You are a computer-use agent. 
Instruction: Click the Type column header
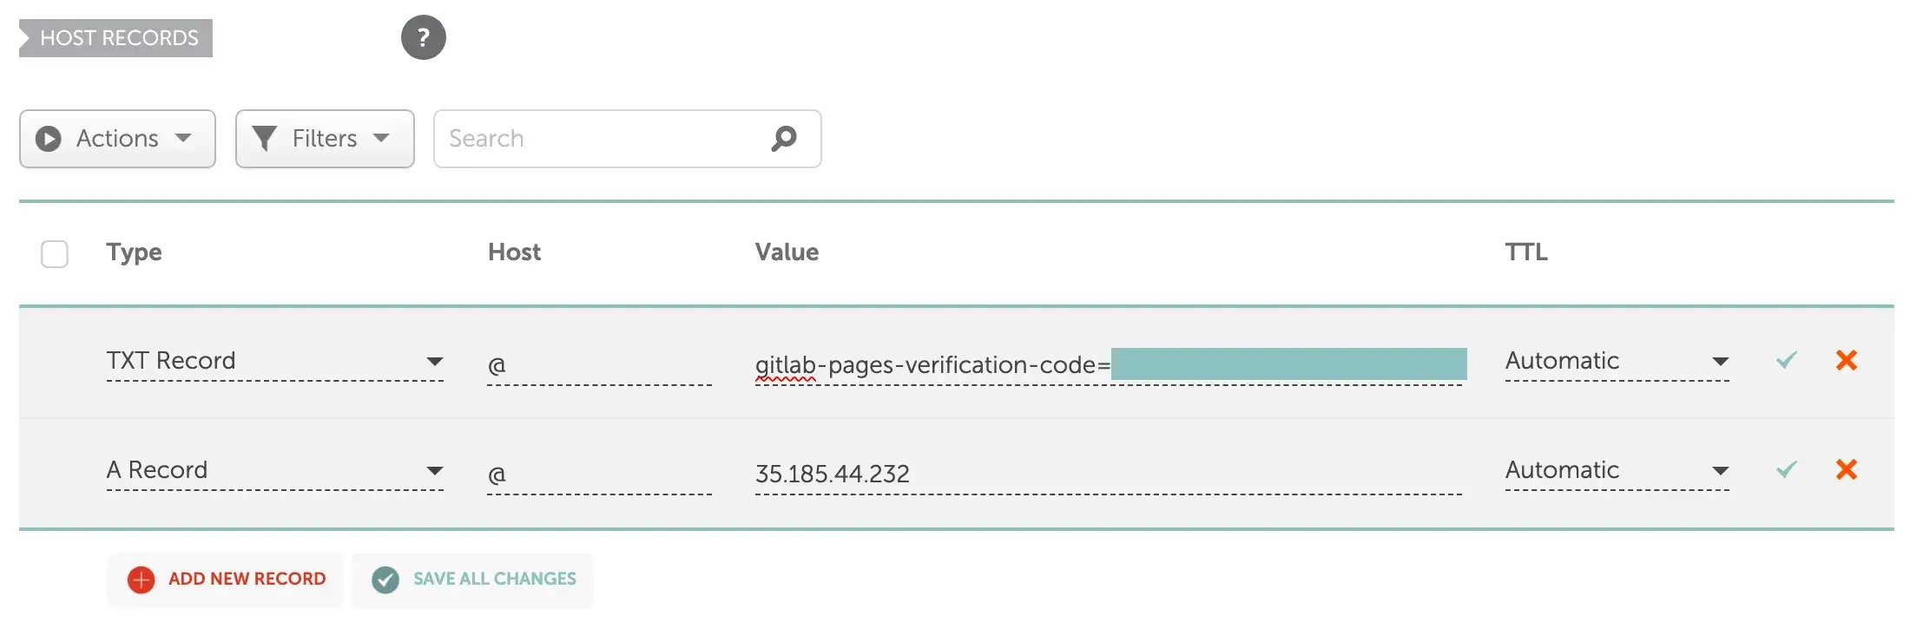[x=134, y=252]
